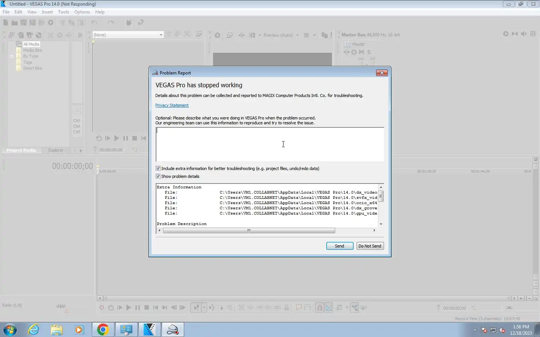The image size is (540, 337).
Task: Switch to the Explorer tab
Action: tap(56, 150)
